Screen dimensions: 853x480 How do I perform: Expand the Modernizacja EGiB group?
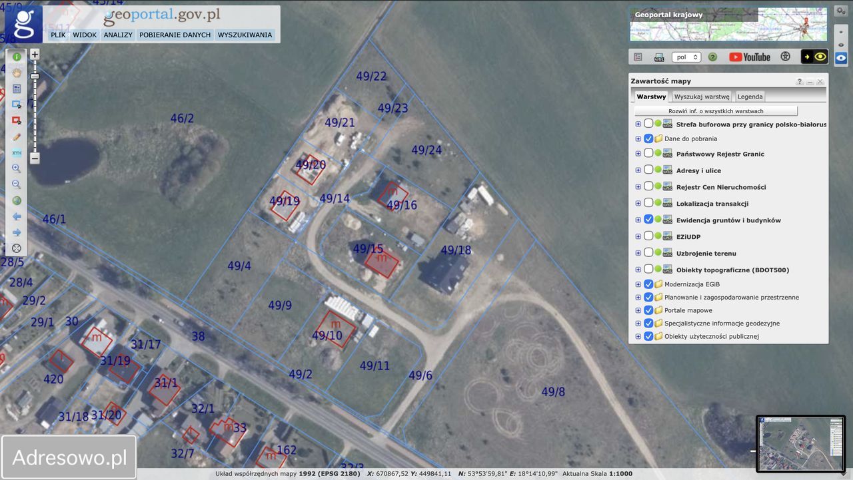638,284
